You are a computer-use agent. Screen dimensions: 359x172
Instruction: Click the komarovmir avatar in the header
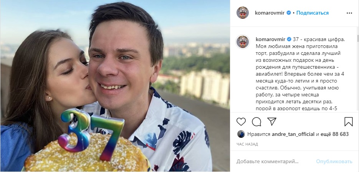[242, 13]
